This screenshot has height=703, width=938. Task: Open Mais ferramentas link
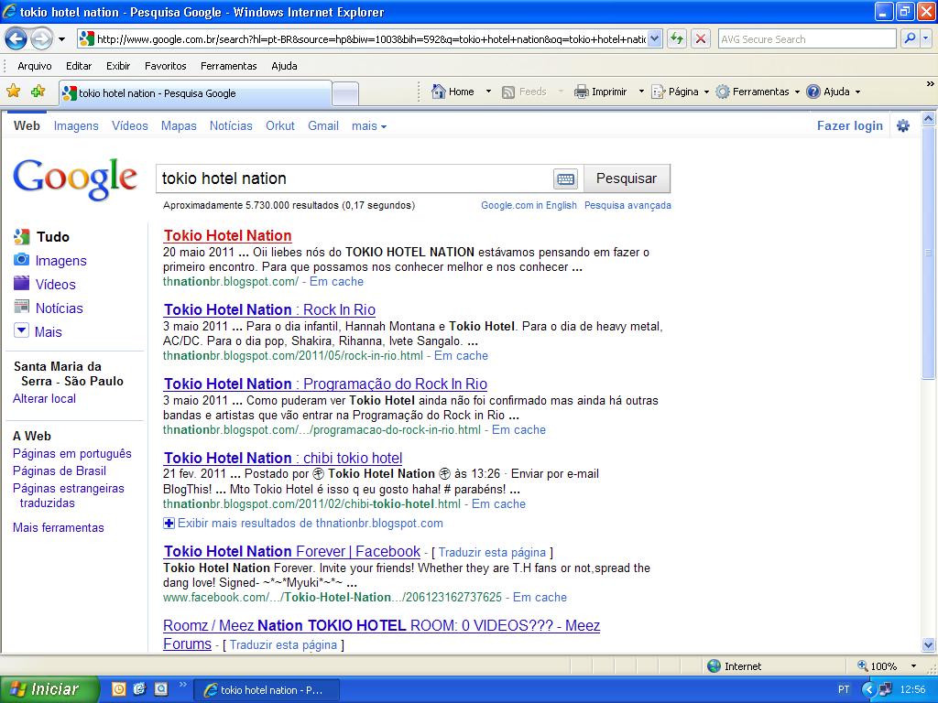59,528
